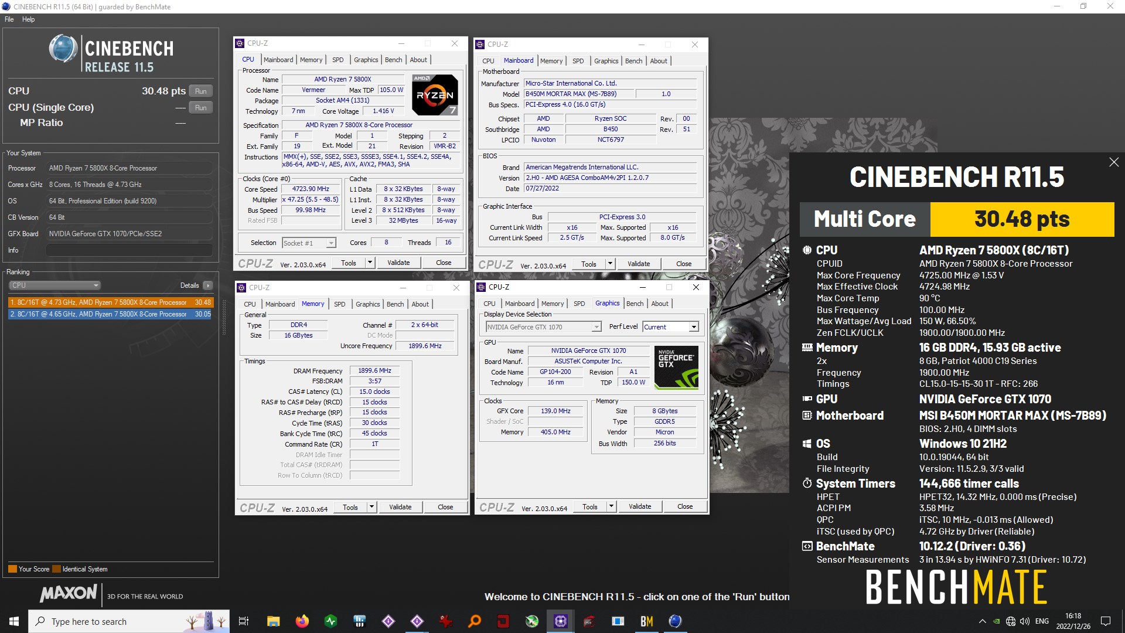Close the BenchMate result overlay with the X

1114,162
